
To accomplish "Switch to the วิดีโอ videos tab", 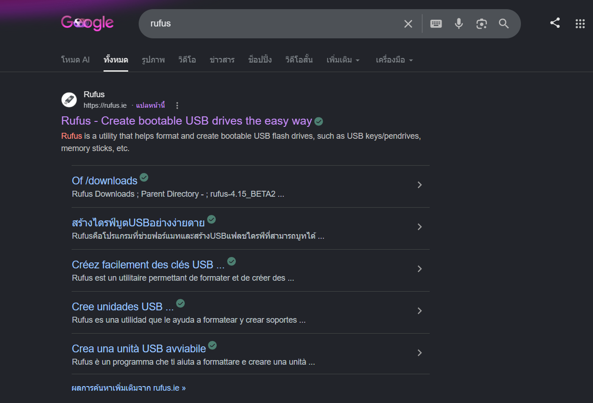I will (x=187, y=60).
